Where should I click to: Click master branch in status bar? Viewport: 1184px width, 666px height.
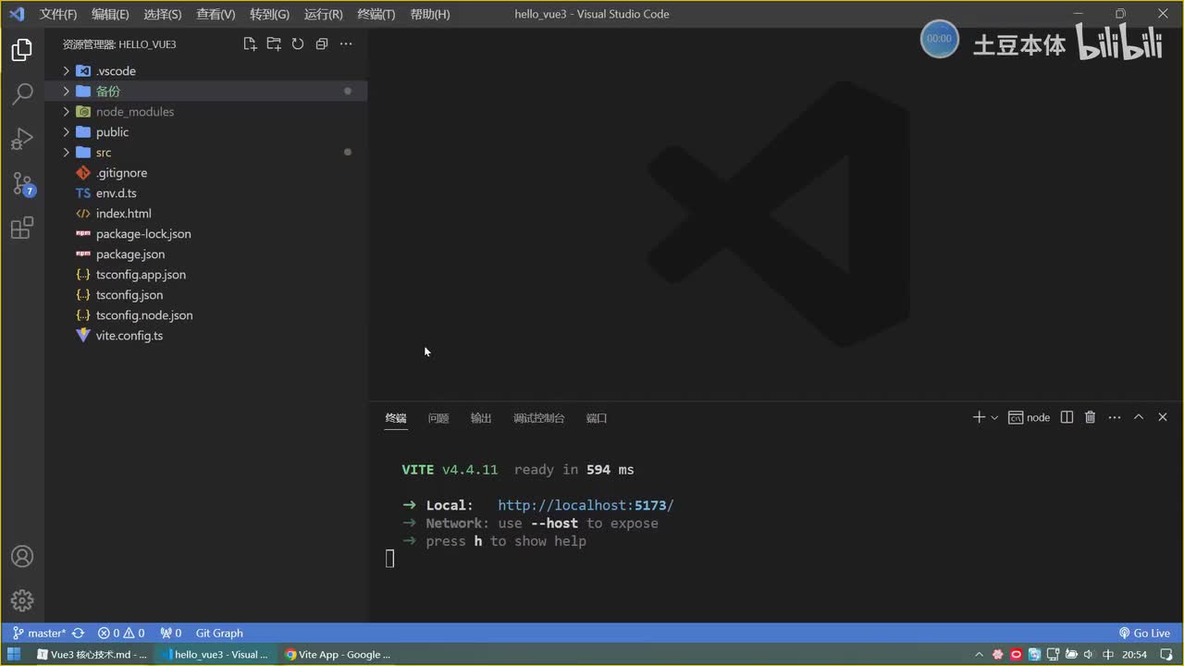pyautogui.click(x=40, y=634)
